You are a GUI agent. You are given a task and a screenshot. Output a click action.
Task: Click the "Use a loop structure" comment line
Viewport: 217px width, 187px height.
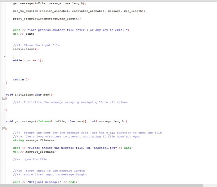pyautogui.click(x=77, y=137)
